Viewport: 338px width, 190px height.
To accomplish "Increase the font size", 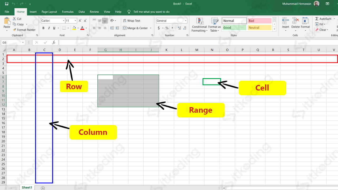I will [80, 21].
